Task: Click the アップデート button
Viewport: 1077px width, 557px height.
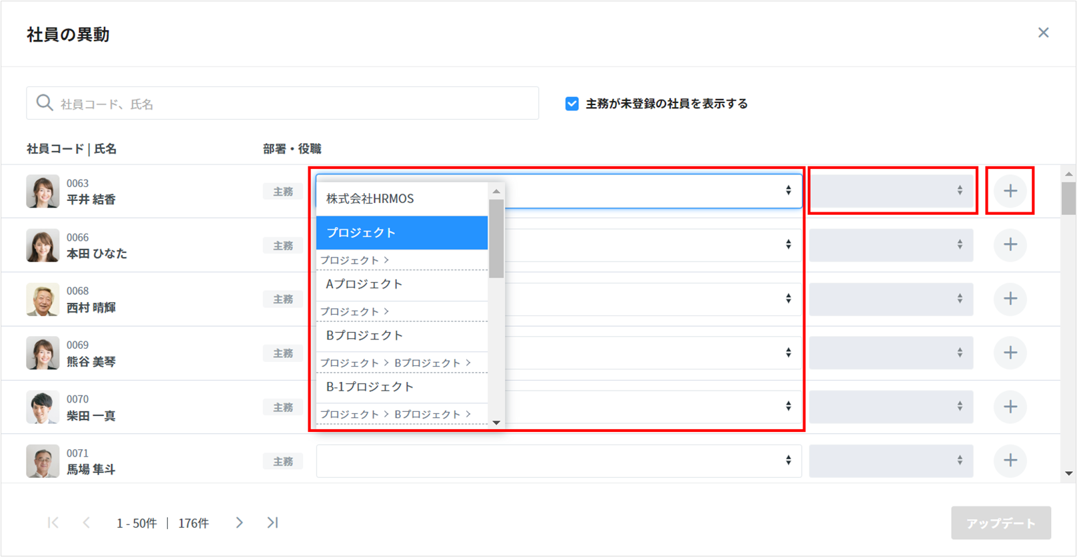Action: click(1000, 523)
